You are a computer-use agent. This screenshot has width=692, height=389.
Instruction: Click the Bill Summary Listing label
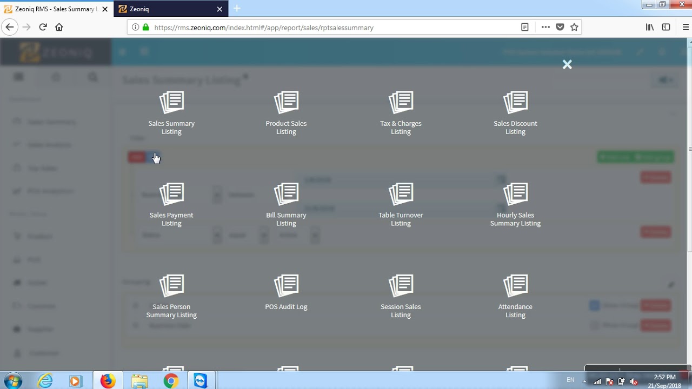click(286, 219)
